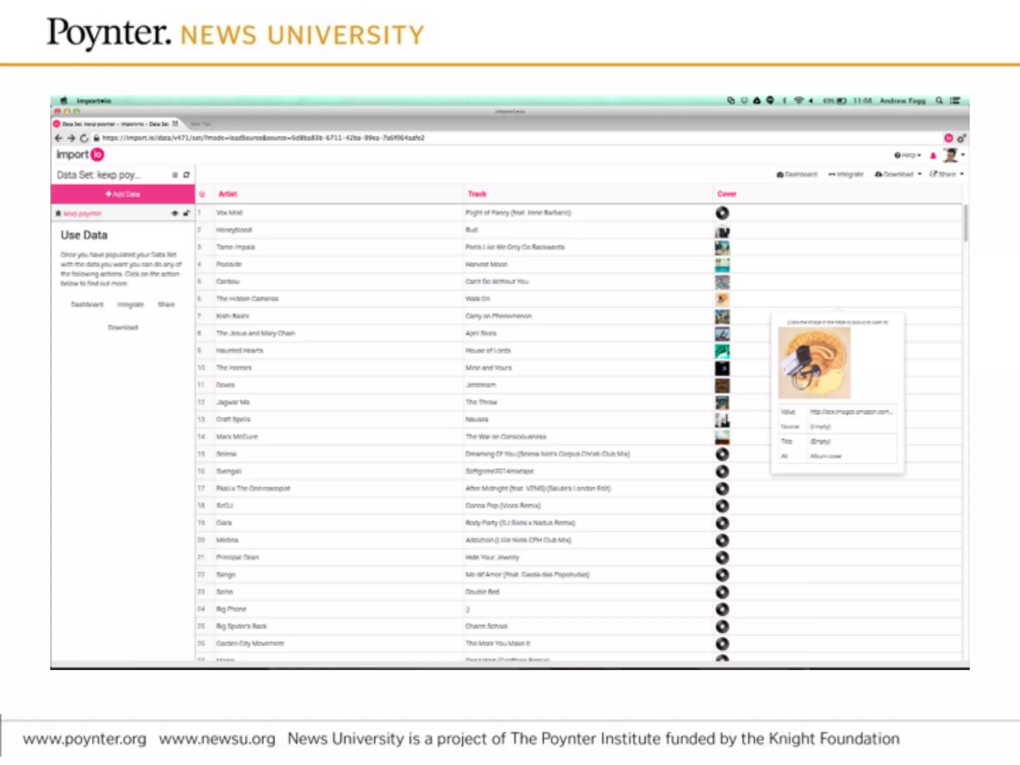
Task: Open macOS Spotlight search magnifier
Action: tap(939, 101)
